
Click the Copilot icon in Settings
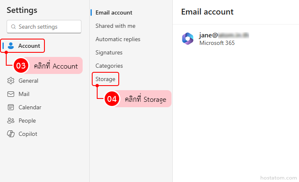tap(11, 134)
